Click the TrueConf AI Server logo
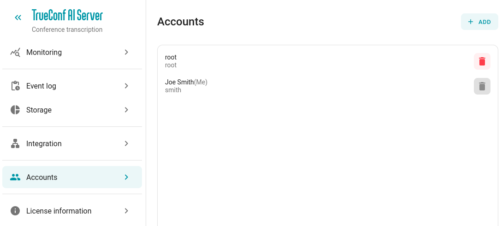Screen dimensions: 502x226 point(67,15)
